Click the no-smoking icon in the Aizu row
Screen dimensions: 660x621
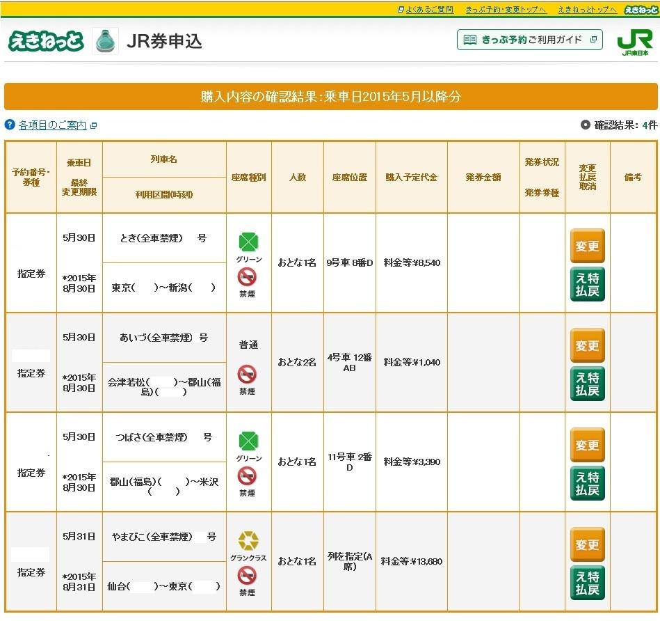[247, 374]
